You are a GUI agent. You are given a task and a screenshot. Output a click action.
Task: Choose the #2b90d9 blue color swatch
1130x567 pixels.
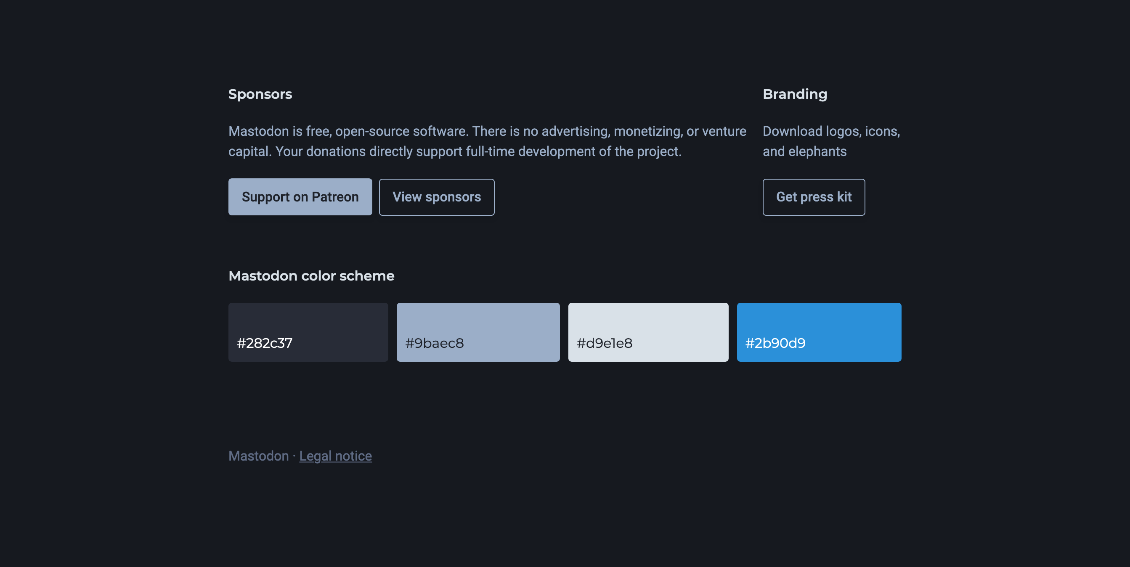819,332
